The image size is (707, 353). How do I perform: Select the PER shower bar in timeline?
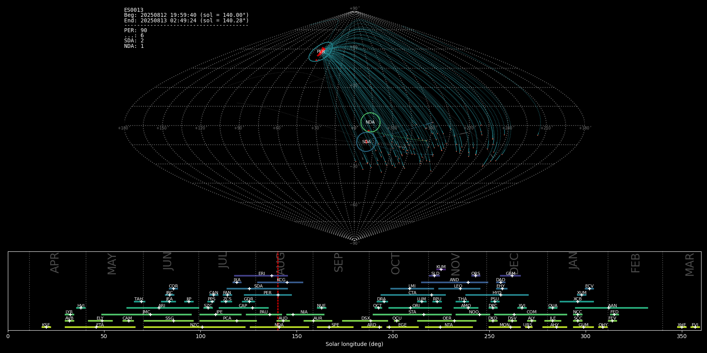268,295
